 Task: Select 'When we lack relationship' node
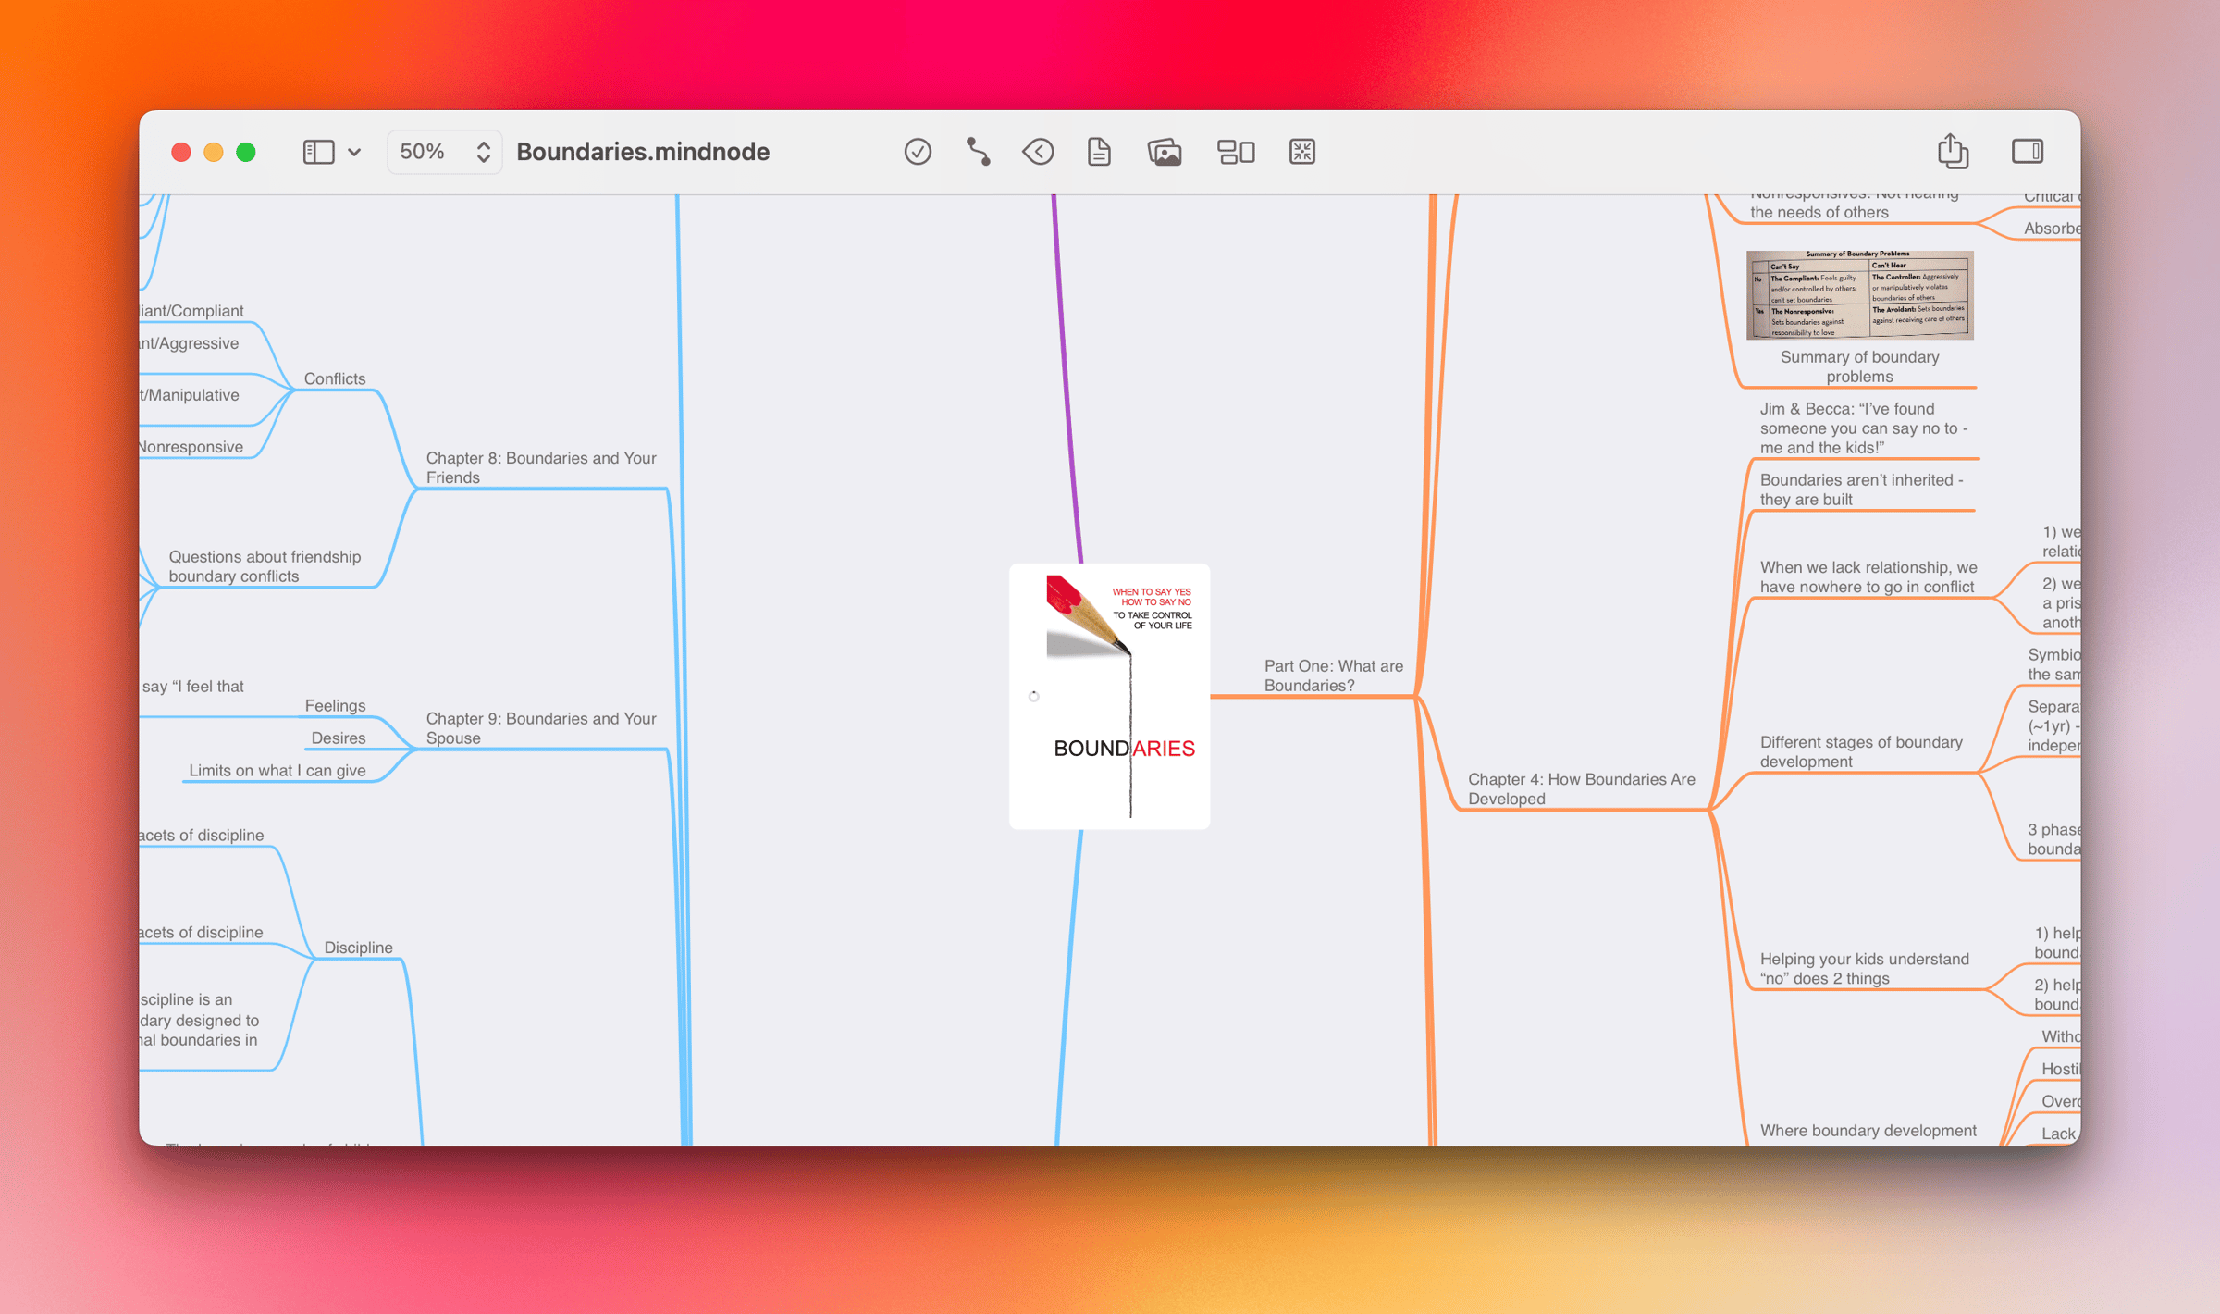[x=1868, y=577]
